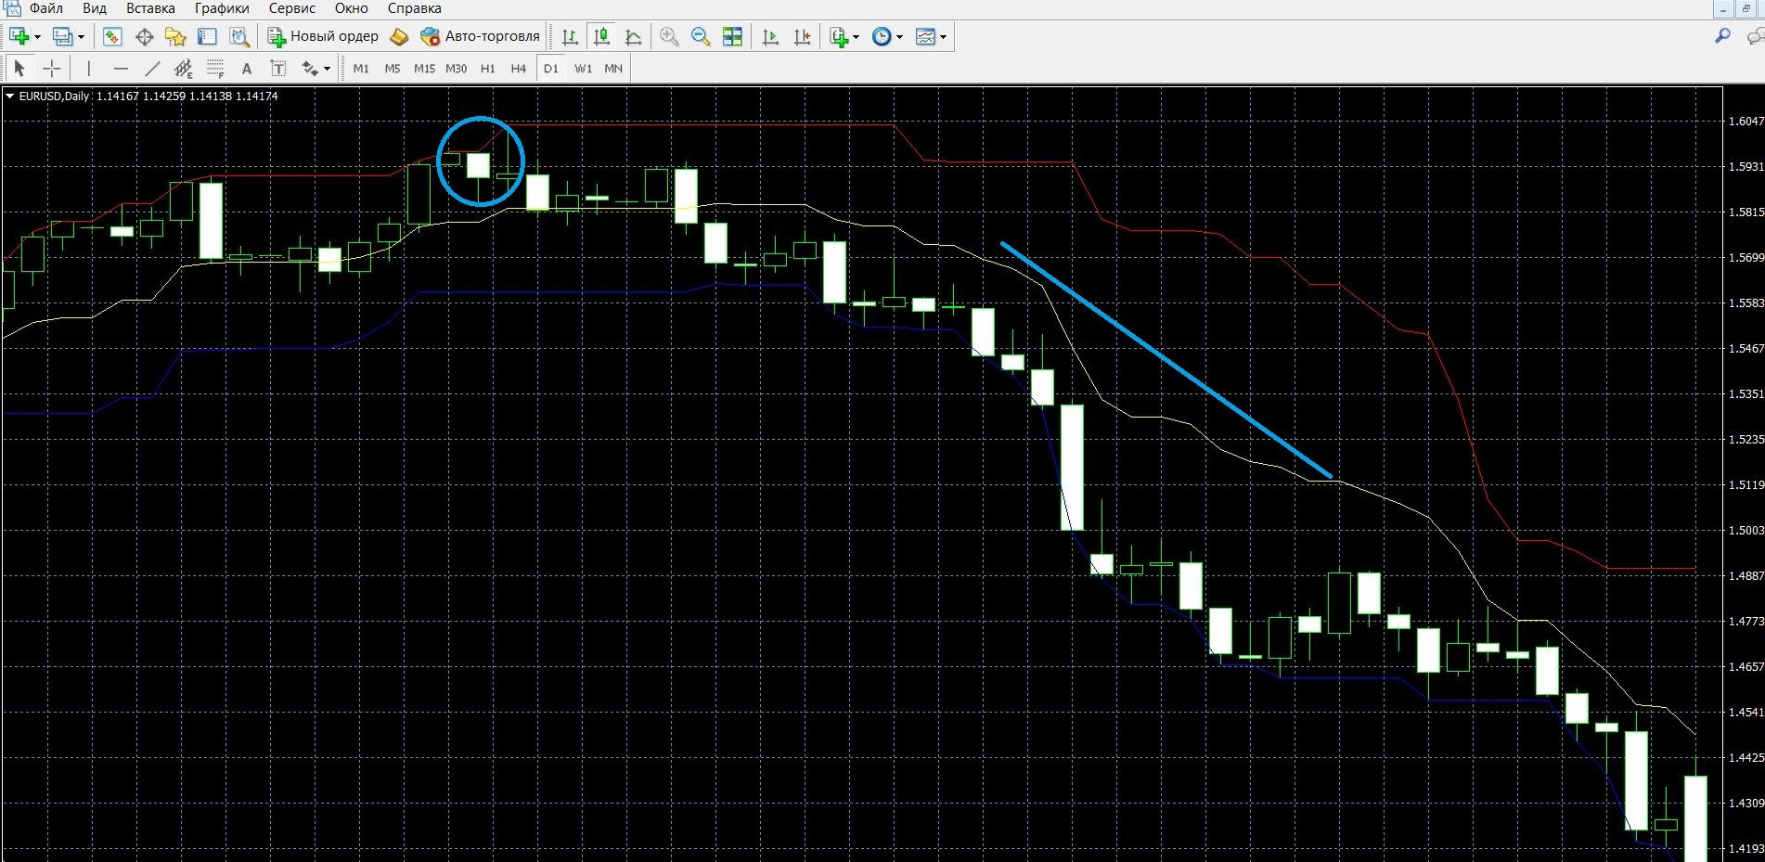Select the text label T tool
The image size is (1765, 862).
pos(277,68)
